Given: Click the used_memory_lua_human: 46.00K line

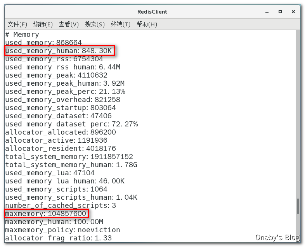Looking at the screenshot, I should [65, 181].
